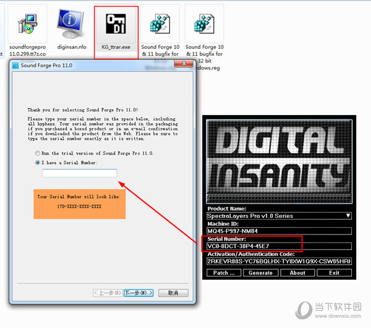The height and width of the screenshot is (328, 371).
Task: Click the diginsan.nfo file name label
Action: pyautogui.click(x=72, y=47)
